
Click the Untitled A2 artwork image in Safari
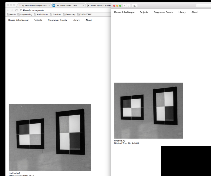(x=148, y=110)
